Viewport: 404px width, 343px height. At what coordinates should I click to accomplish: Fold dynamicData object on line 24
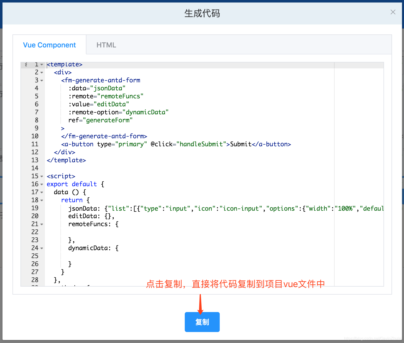pos(42,248)
